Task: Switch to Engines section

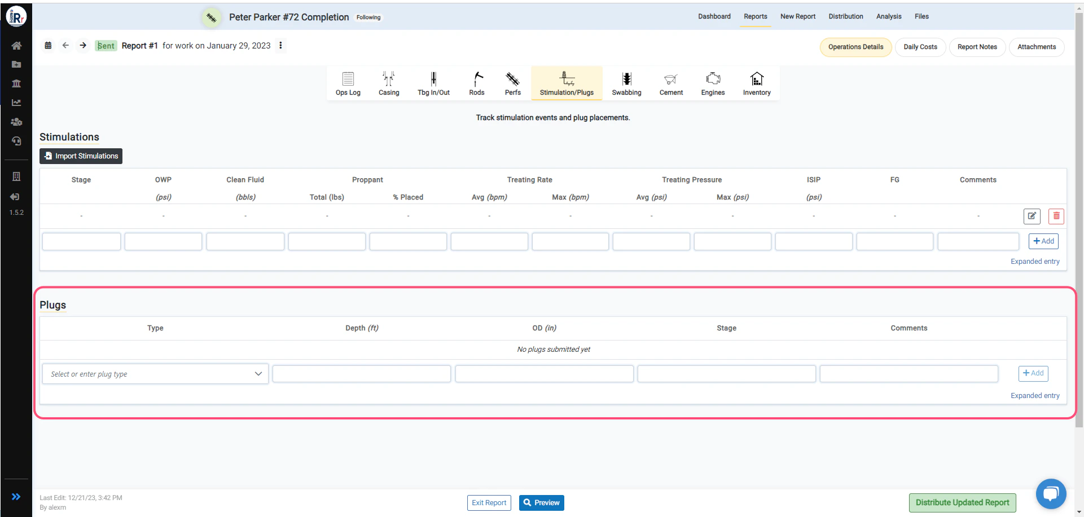Action: pyautogui.click(x=713, y=83)
